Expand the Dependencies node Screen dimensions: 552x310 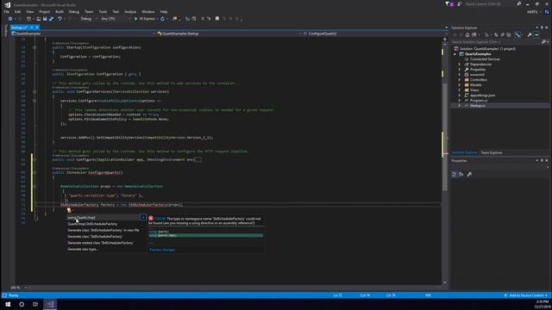pos(460,65)
